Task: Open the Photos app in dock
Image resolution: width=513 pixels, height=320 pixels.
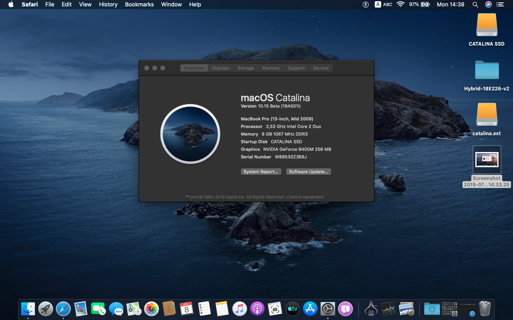Action: pos(151,308)
